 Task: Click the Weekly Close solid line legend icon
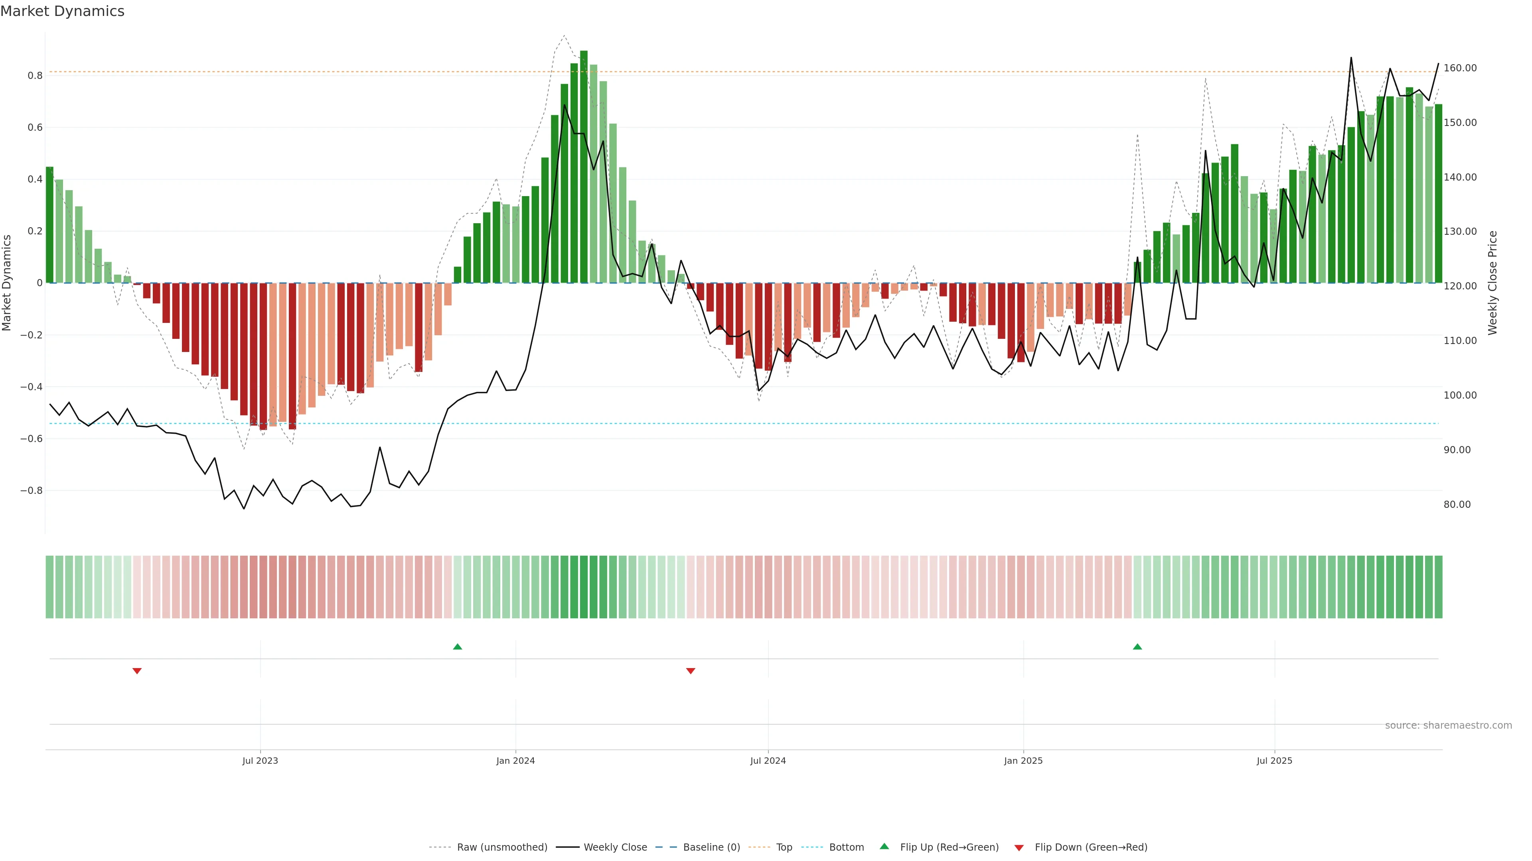tap(567, 847)
